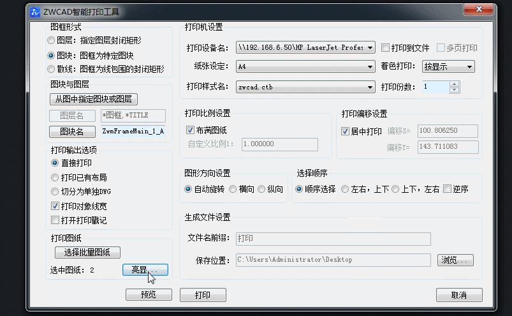The height and width of the screenshot is (316, 512).
Task: Click the 图块名 button
Action: point(72,132)
